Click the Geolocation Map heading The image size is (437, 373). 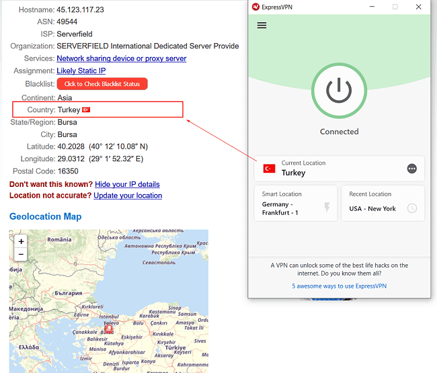click(46, 216)
